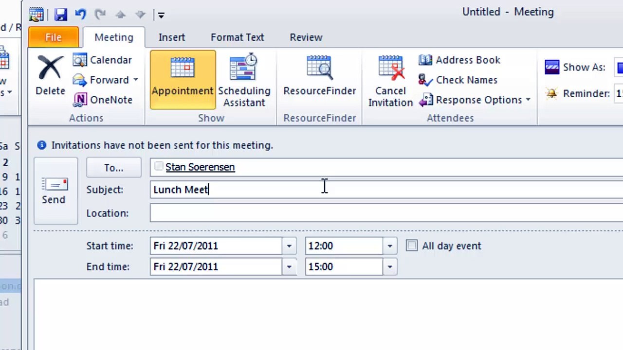This screenshot has width=623, height=350.
Task: Click the 'Start time:' label
Action: tap(110, 246)
